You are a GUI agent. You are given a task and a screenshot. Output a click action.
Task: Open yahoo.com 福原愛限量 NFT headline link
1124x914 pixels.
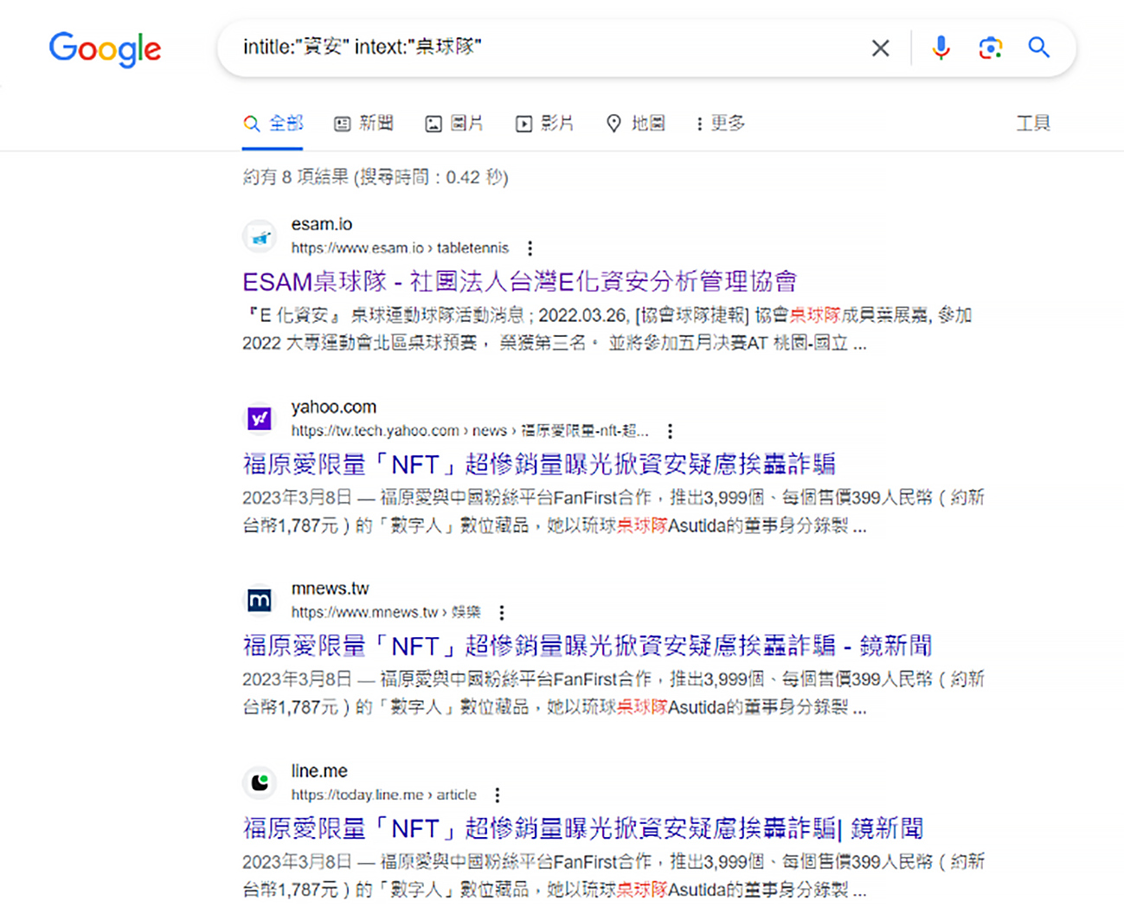click(539, 464)
